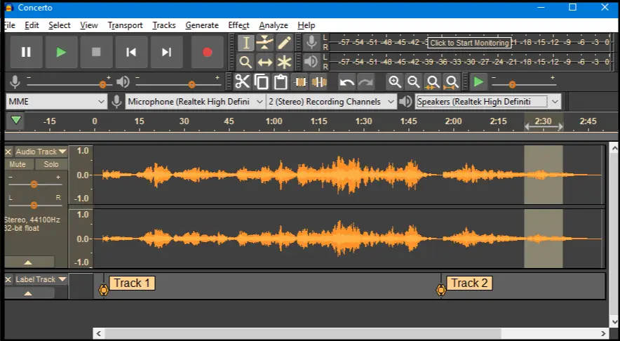Open the Transport menu
The image size is (620, 341).
click(125, 25)
